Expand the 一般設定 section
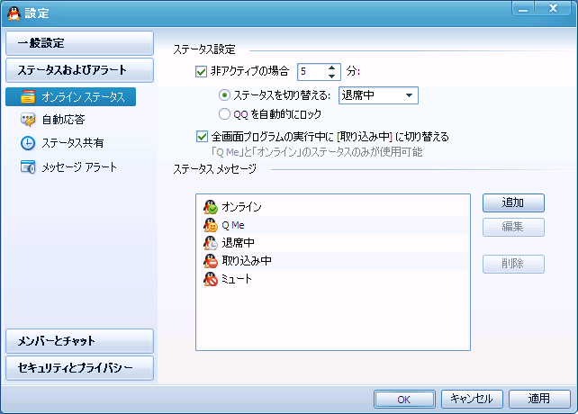The width and height of the screenshot is (578, 414). [x=79, y=43]
